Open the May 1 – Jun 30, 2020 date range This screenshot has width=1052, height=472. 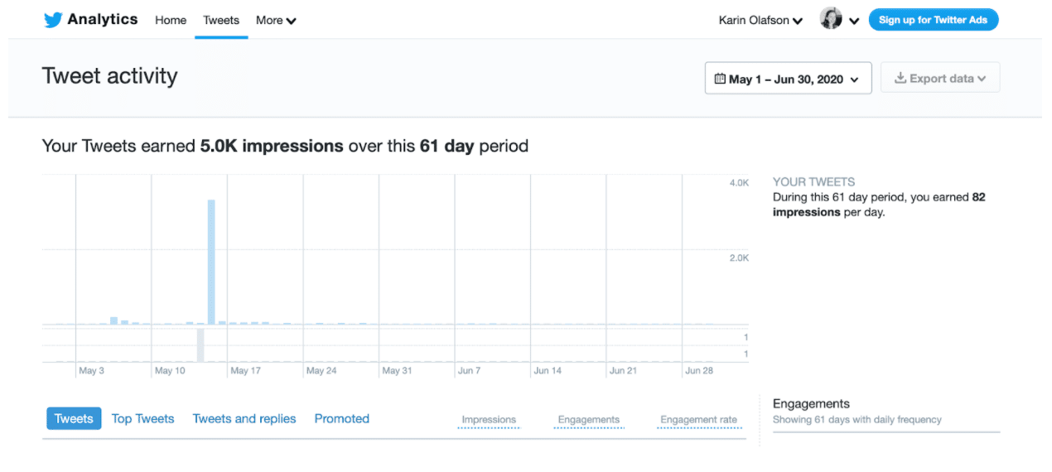pos(788,79)
